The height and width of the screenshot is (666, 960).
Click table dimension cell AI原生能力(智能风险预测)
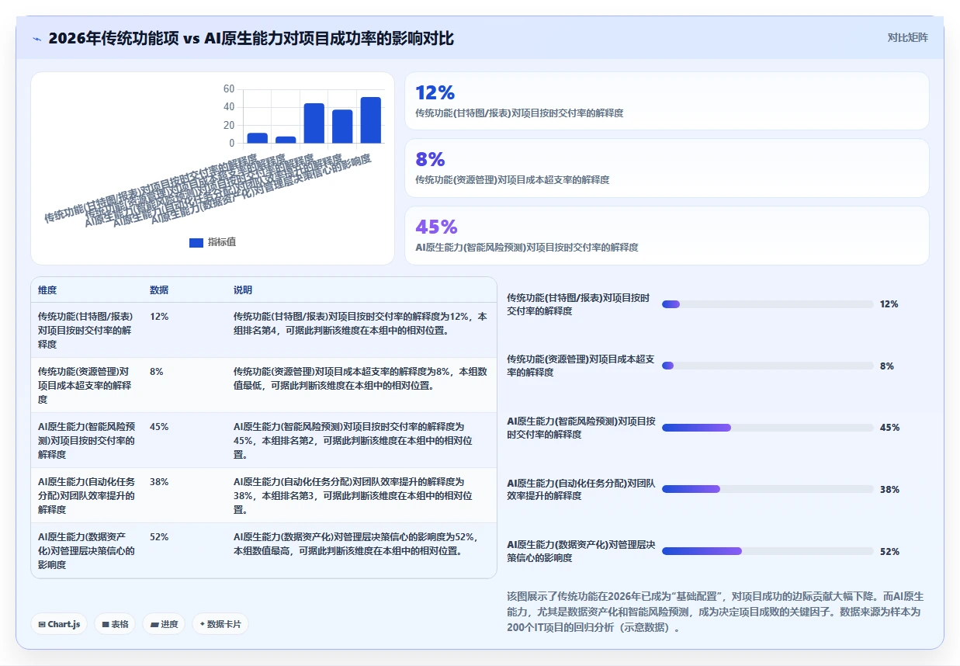click(x=87, y=440)
